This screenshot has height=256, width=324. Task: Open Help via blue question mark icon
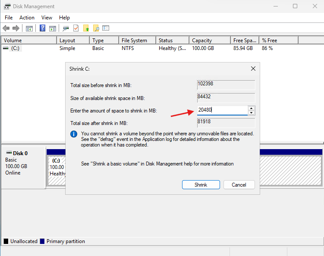43,28
